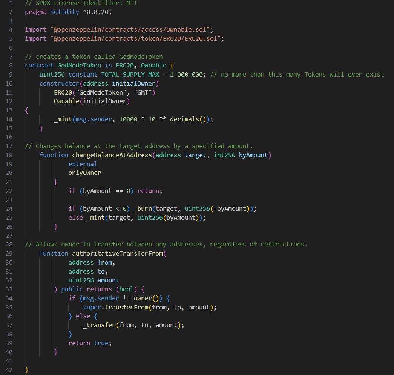Click the external visibility keyword
This screenshot has height=375, width=394.
pyautogui.click(x=83, y=164)
